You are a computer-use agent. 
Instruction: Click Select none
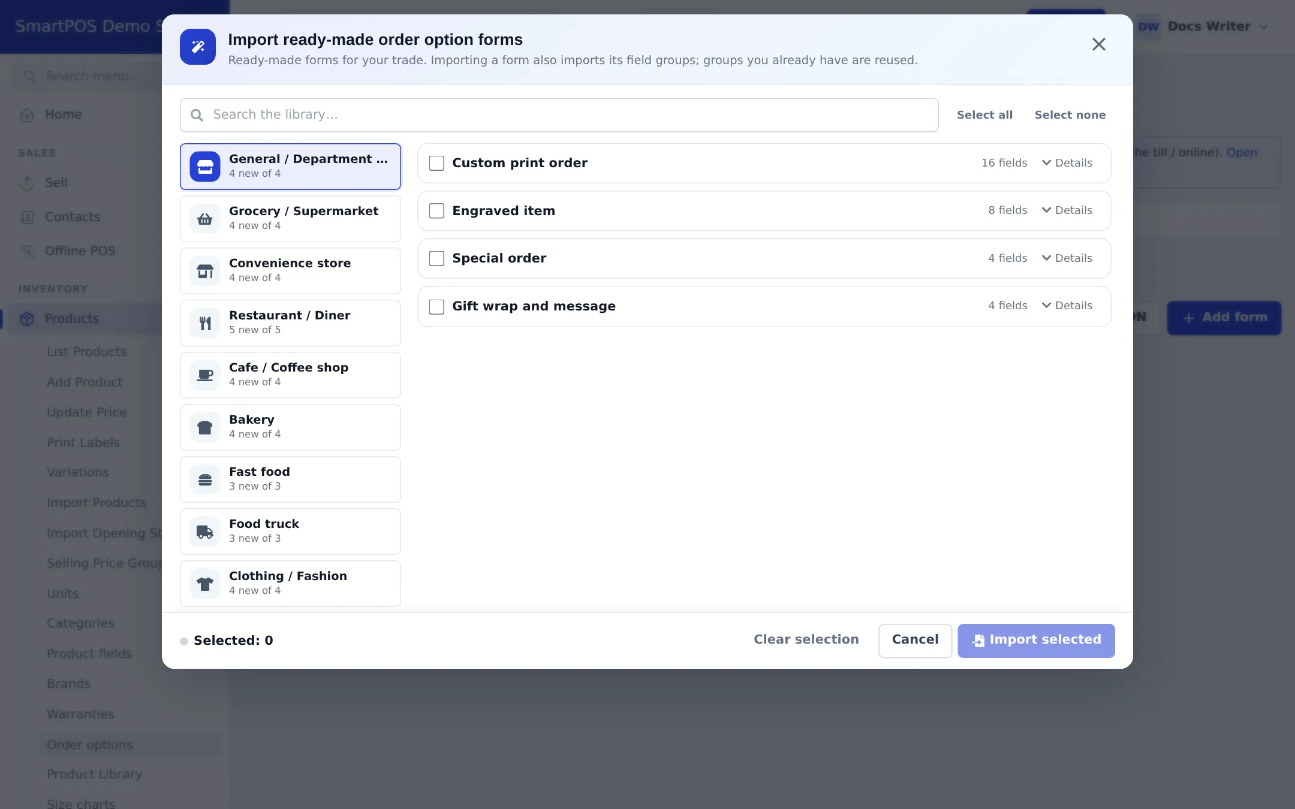click(x=1070, y=115)
